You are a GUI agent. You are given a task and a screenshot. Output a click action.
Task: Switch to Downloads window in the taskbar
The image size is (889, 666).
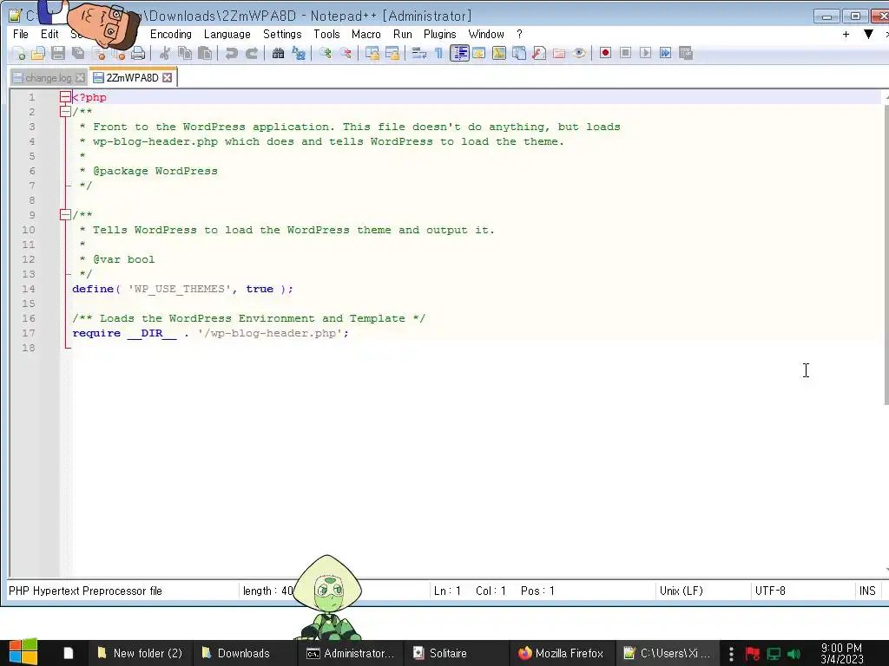[x=244, y=653]
